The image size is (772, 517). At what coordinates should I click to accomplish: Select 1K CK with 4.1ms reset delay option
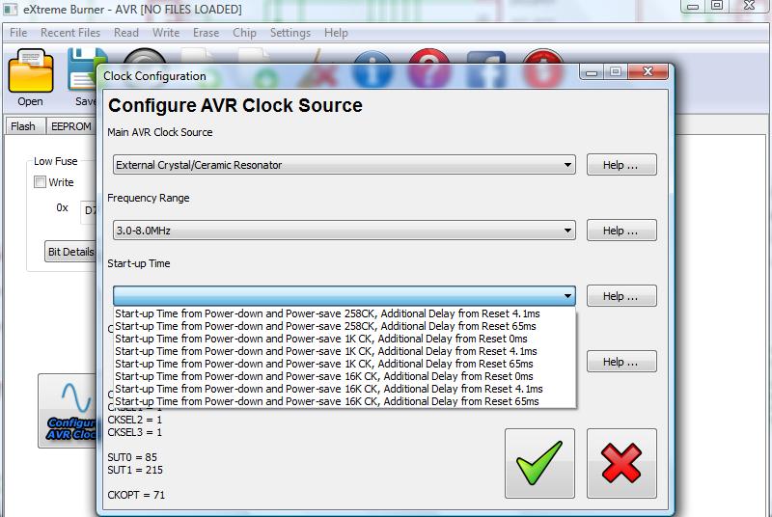[345, 351]
